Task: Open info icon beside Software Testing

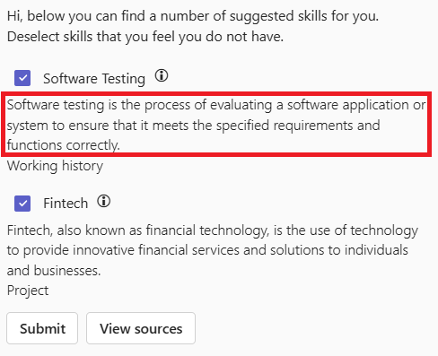Action: [162, 75]
